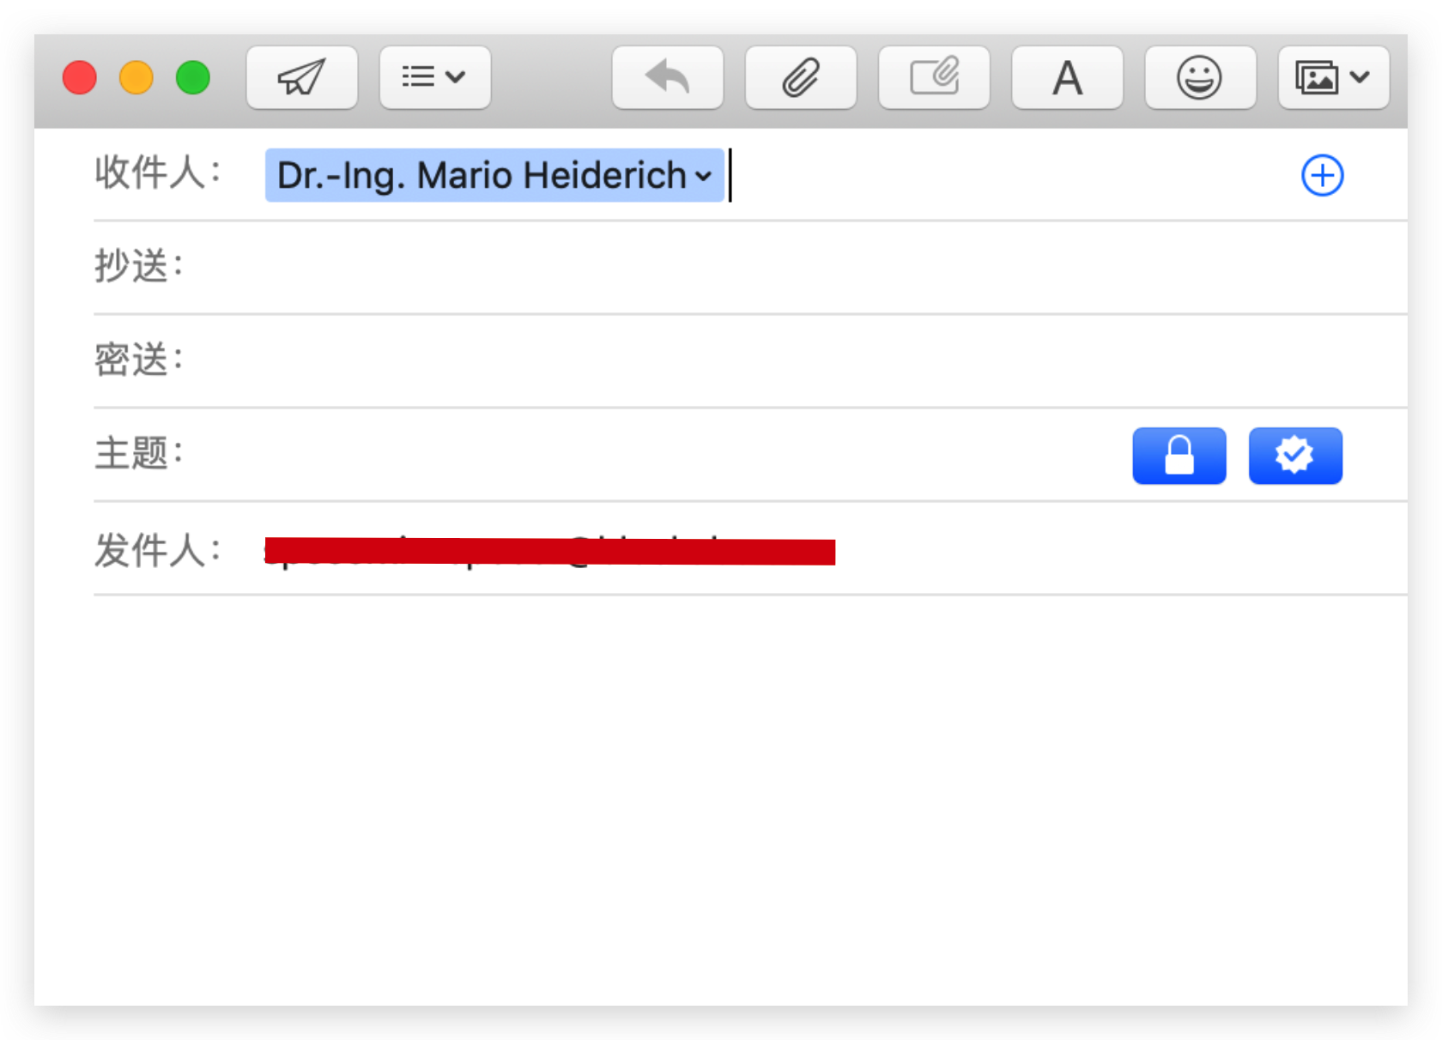Send the message with paper plane icon
The width and height of the screenshot is (1442, 1040).
[x=301, y=78]
